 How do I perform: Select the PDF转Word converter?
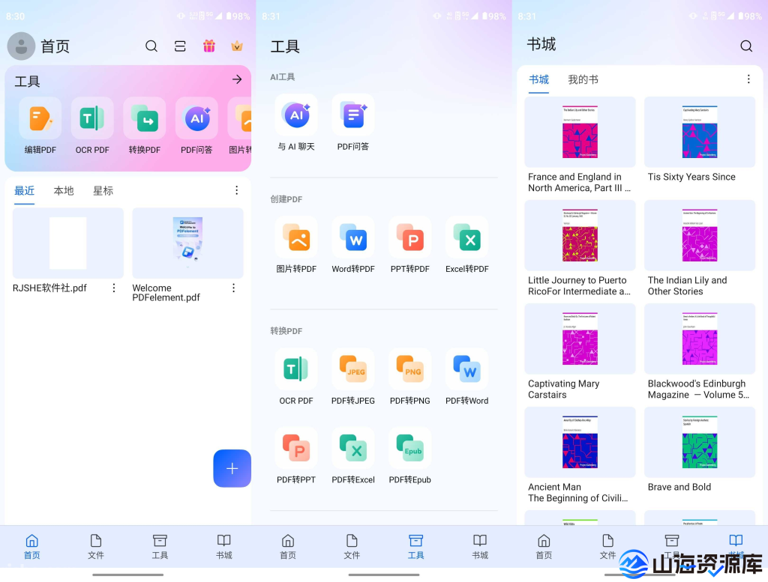pos(466,369)
